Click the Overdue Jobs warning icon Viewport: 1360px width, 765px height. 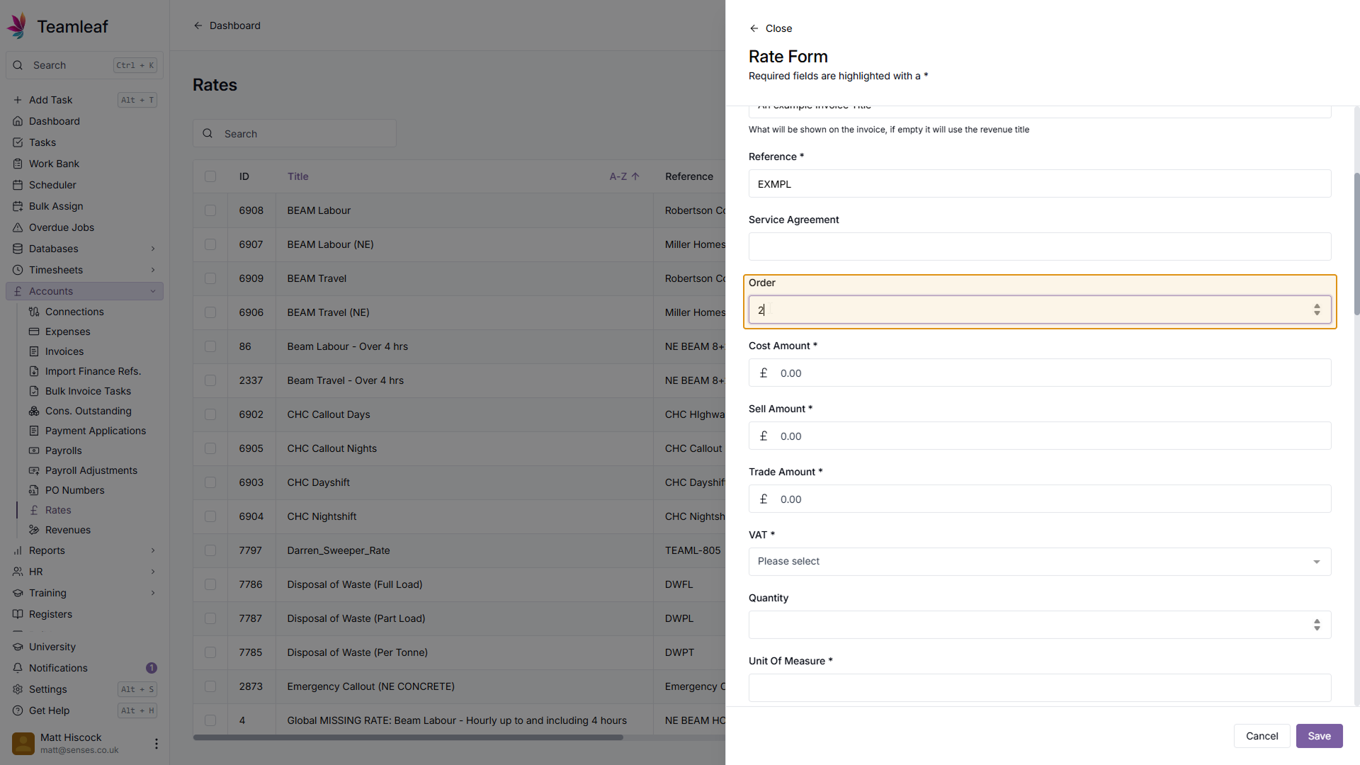pyautogui.click(x=18, y=227)
